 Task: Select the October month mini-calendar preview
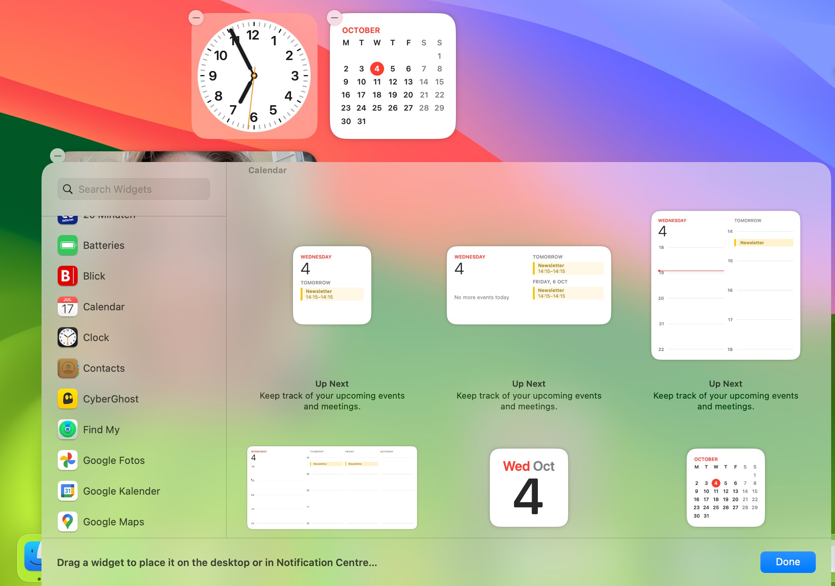[725, 488]
